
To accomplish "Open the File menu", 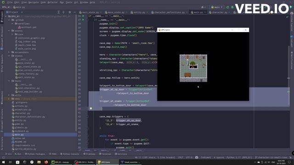I will pyautogui.click(x=10, y=2).
